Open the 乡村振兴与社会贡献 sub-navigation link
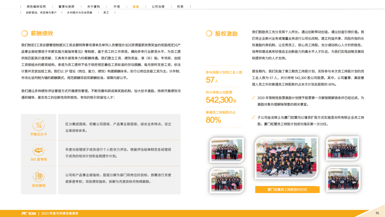 (79, 12)
